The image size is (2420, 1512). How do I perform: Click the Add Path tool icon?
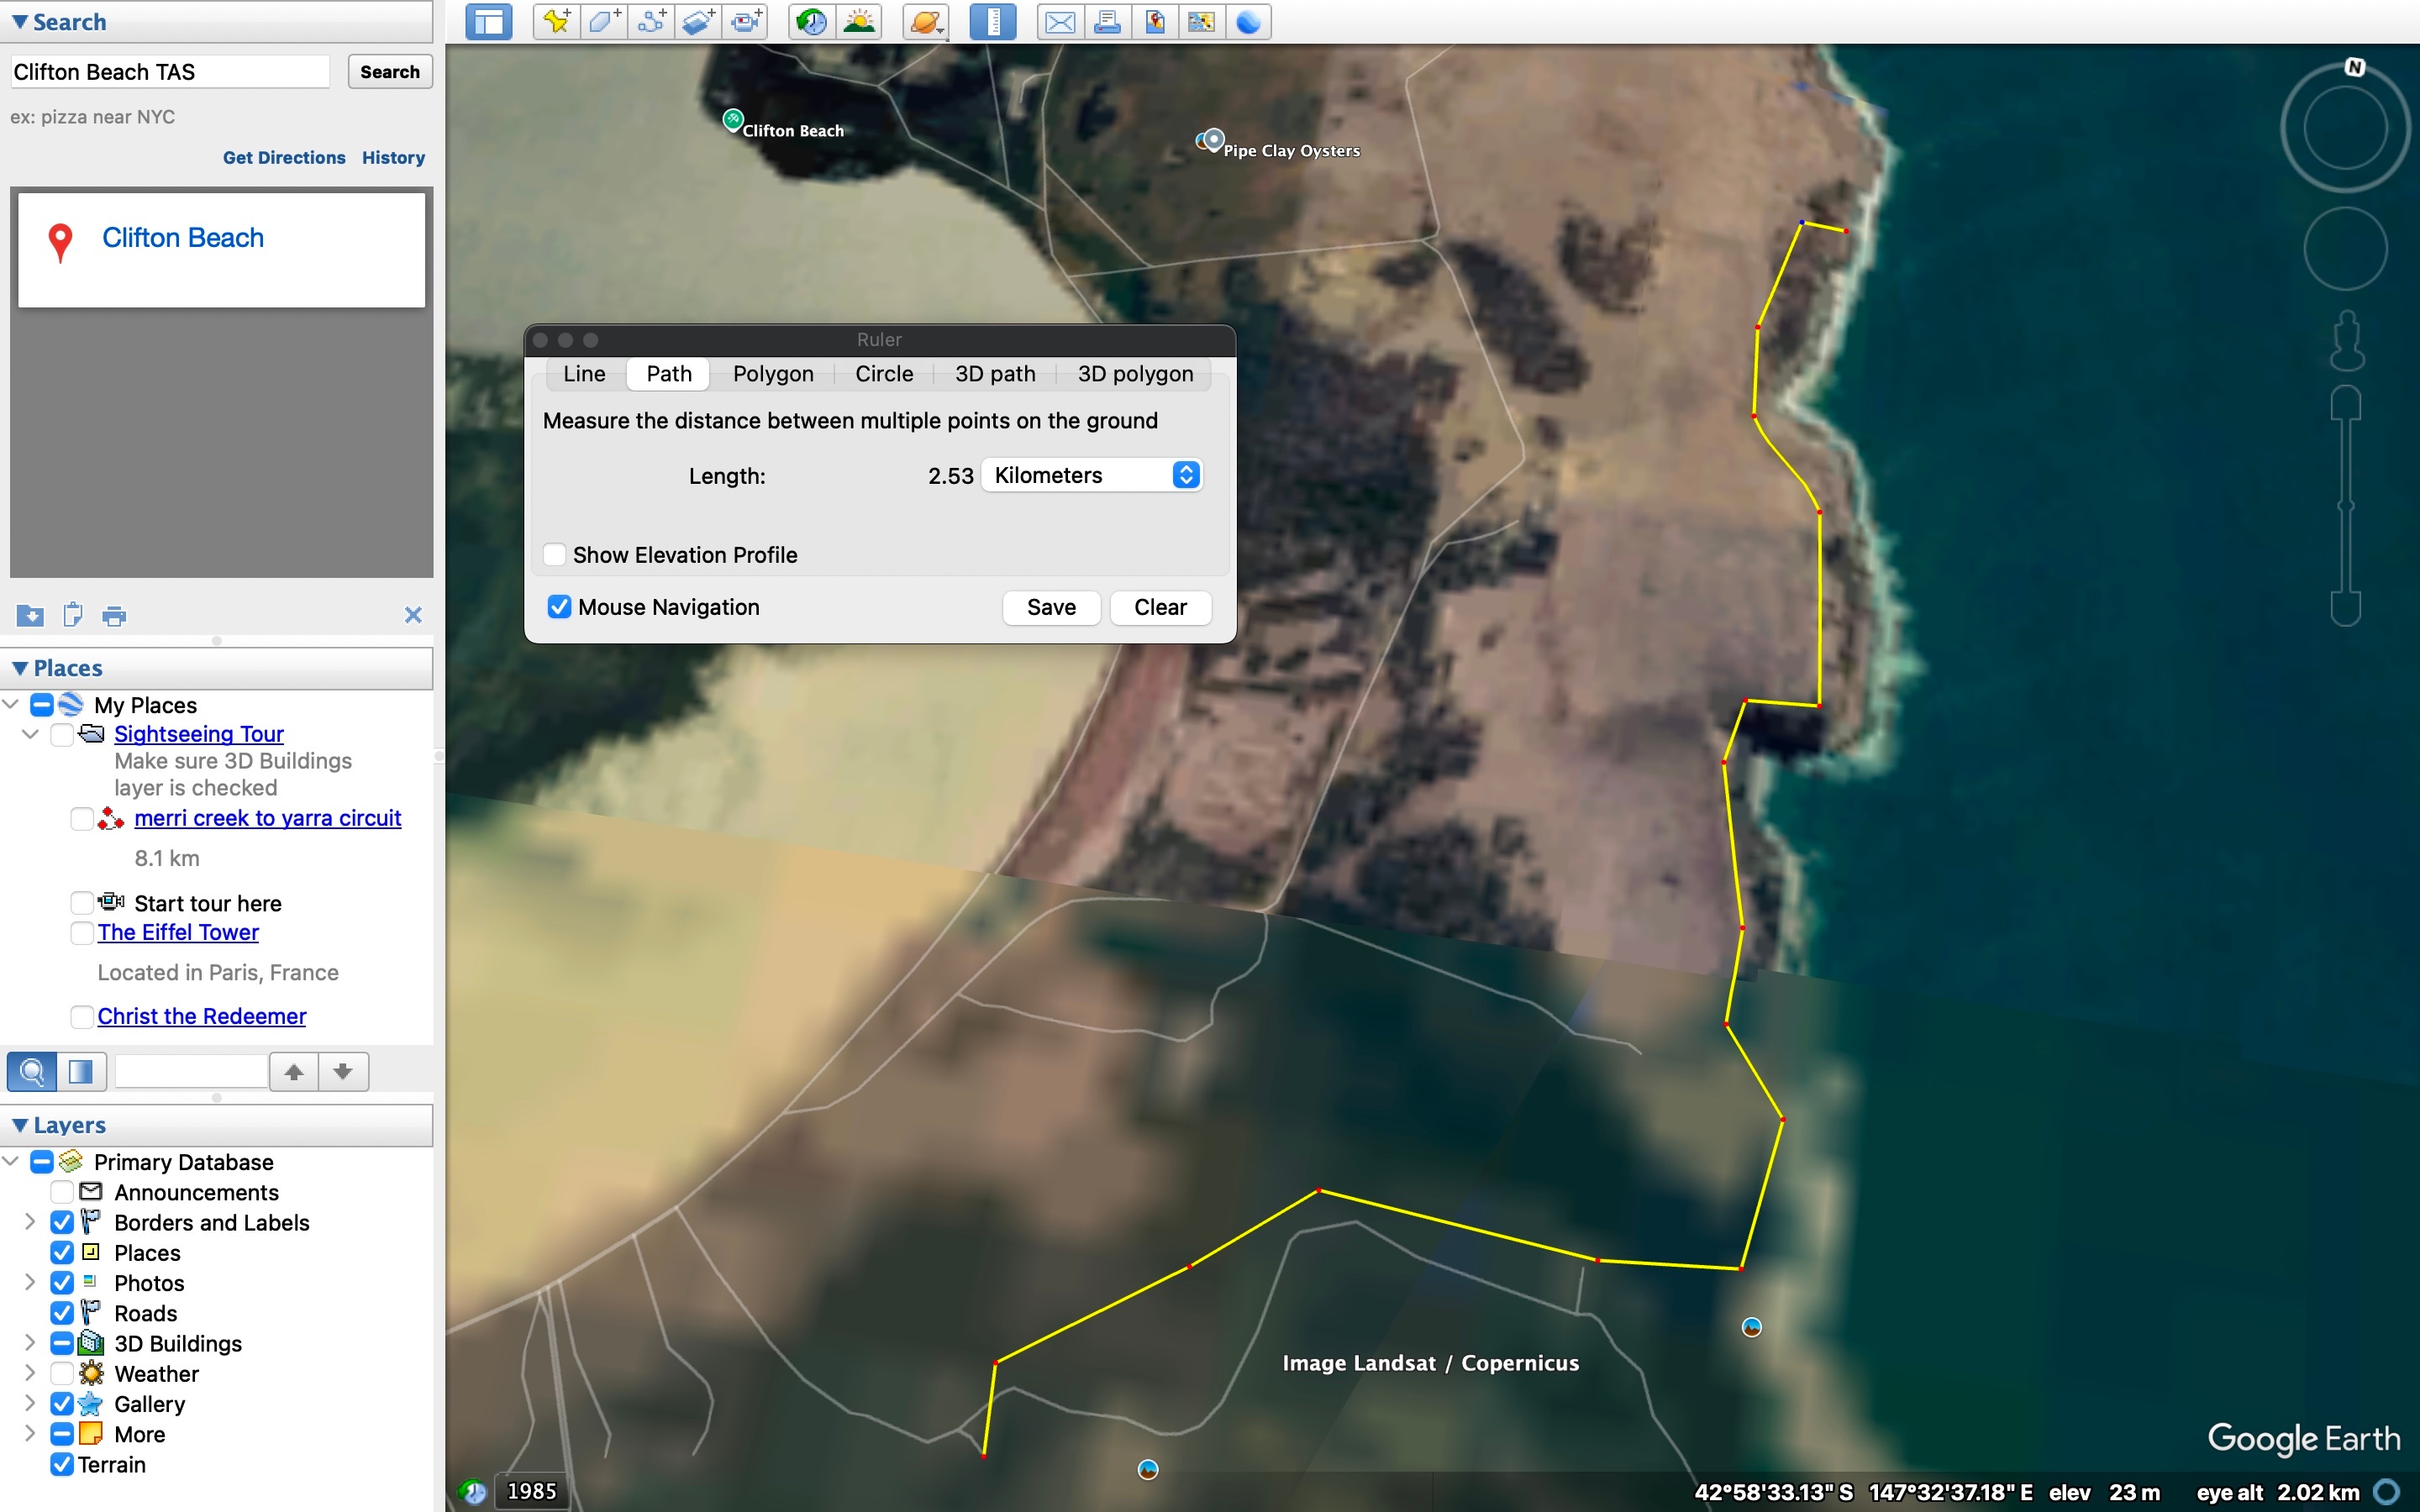[651, 21]
